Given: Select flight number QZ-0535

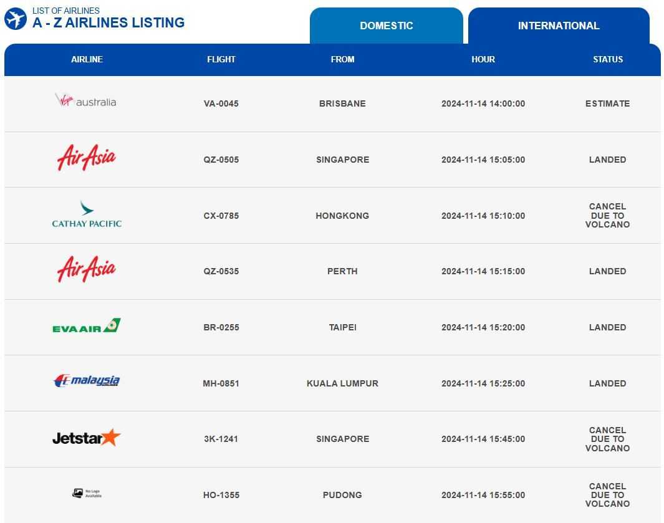Looking at the screenshot, I should point(221,271).
